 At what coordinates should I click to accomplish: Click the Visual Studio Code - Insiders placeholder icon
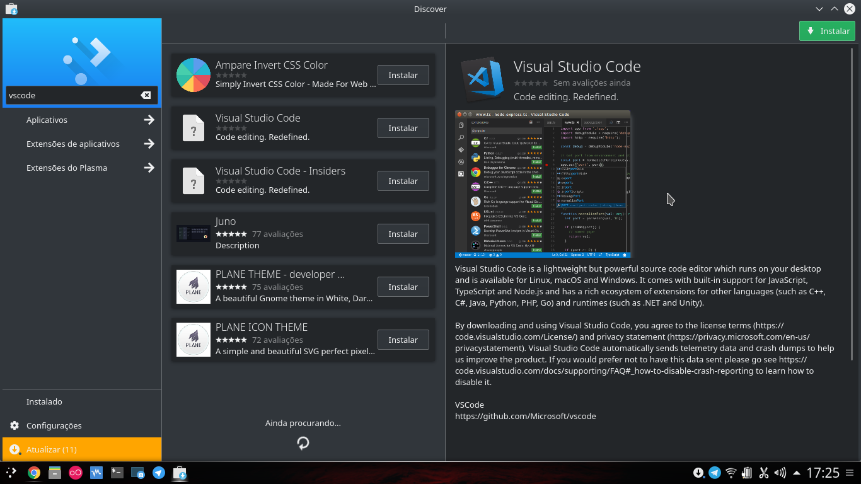click(x=194, y=181)
